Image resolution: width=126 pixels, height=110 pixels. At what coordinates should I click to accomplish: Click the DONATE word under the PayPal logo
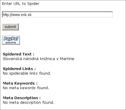pos(11,43)
